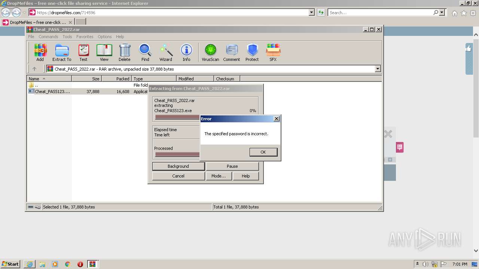Open the Start menu
The width and height of the screenshot is (479, 269).
point(10,264)
